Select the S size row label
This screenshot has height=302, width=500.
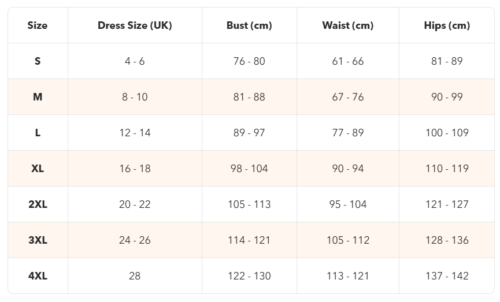click(38, 61)
